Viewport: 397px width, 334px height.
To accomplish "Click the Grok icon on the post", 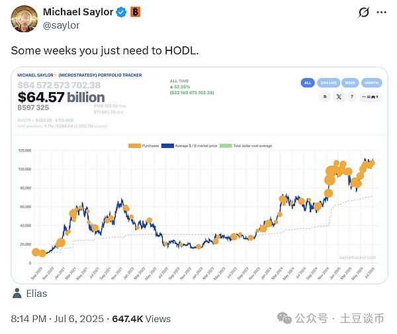I will pyautogui.click(x=363, y=13).
